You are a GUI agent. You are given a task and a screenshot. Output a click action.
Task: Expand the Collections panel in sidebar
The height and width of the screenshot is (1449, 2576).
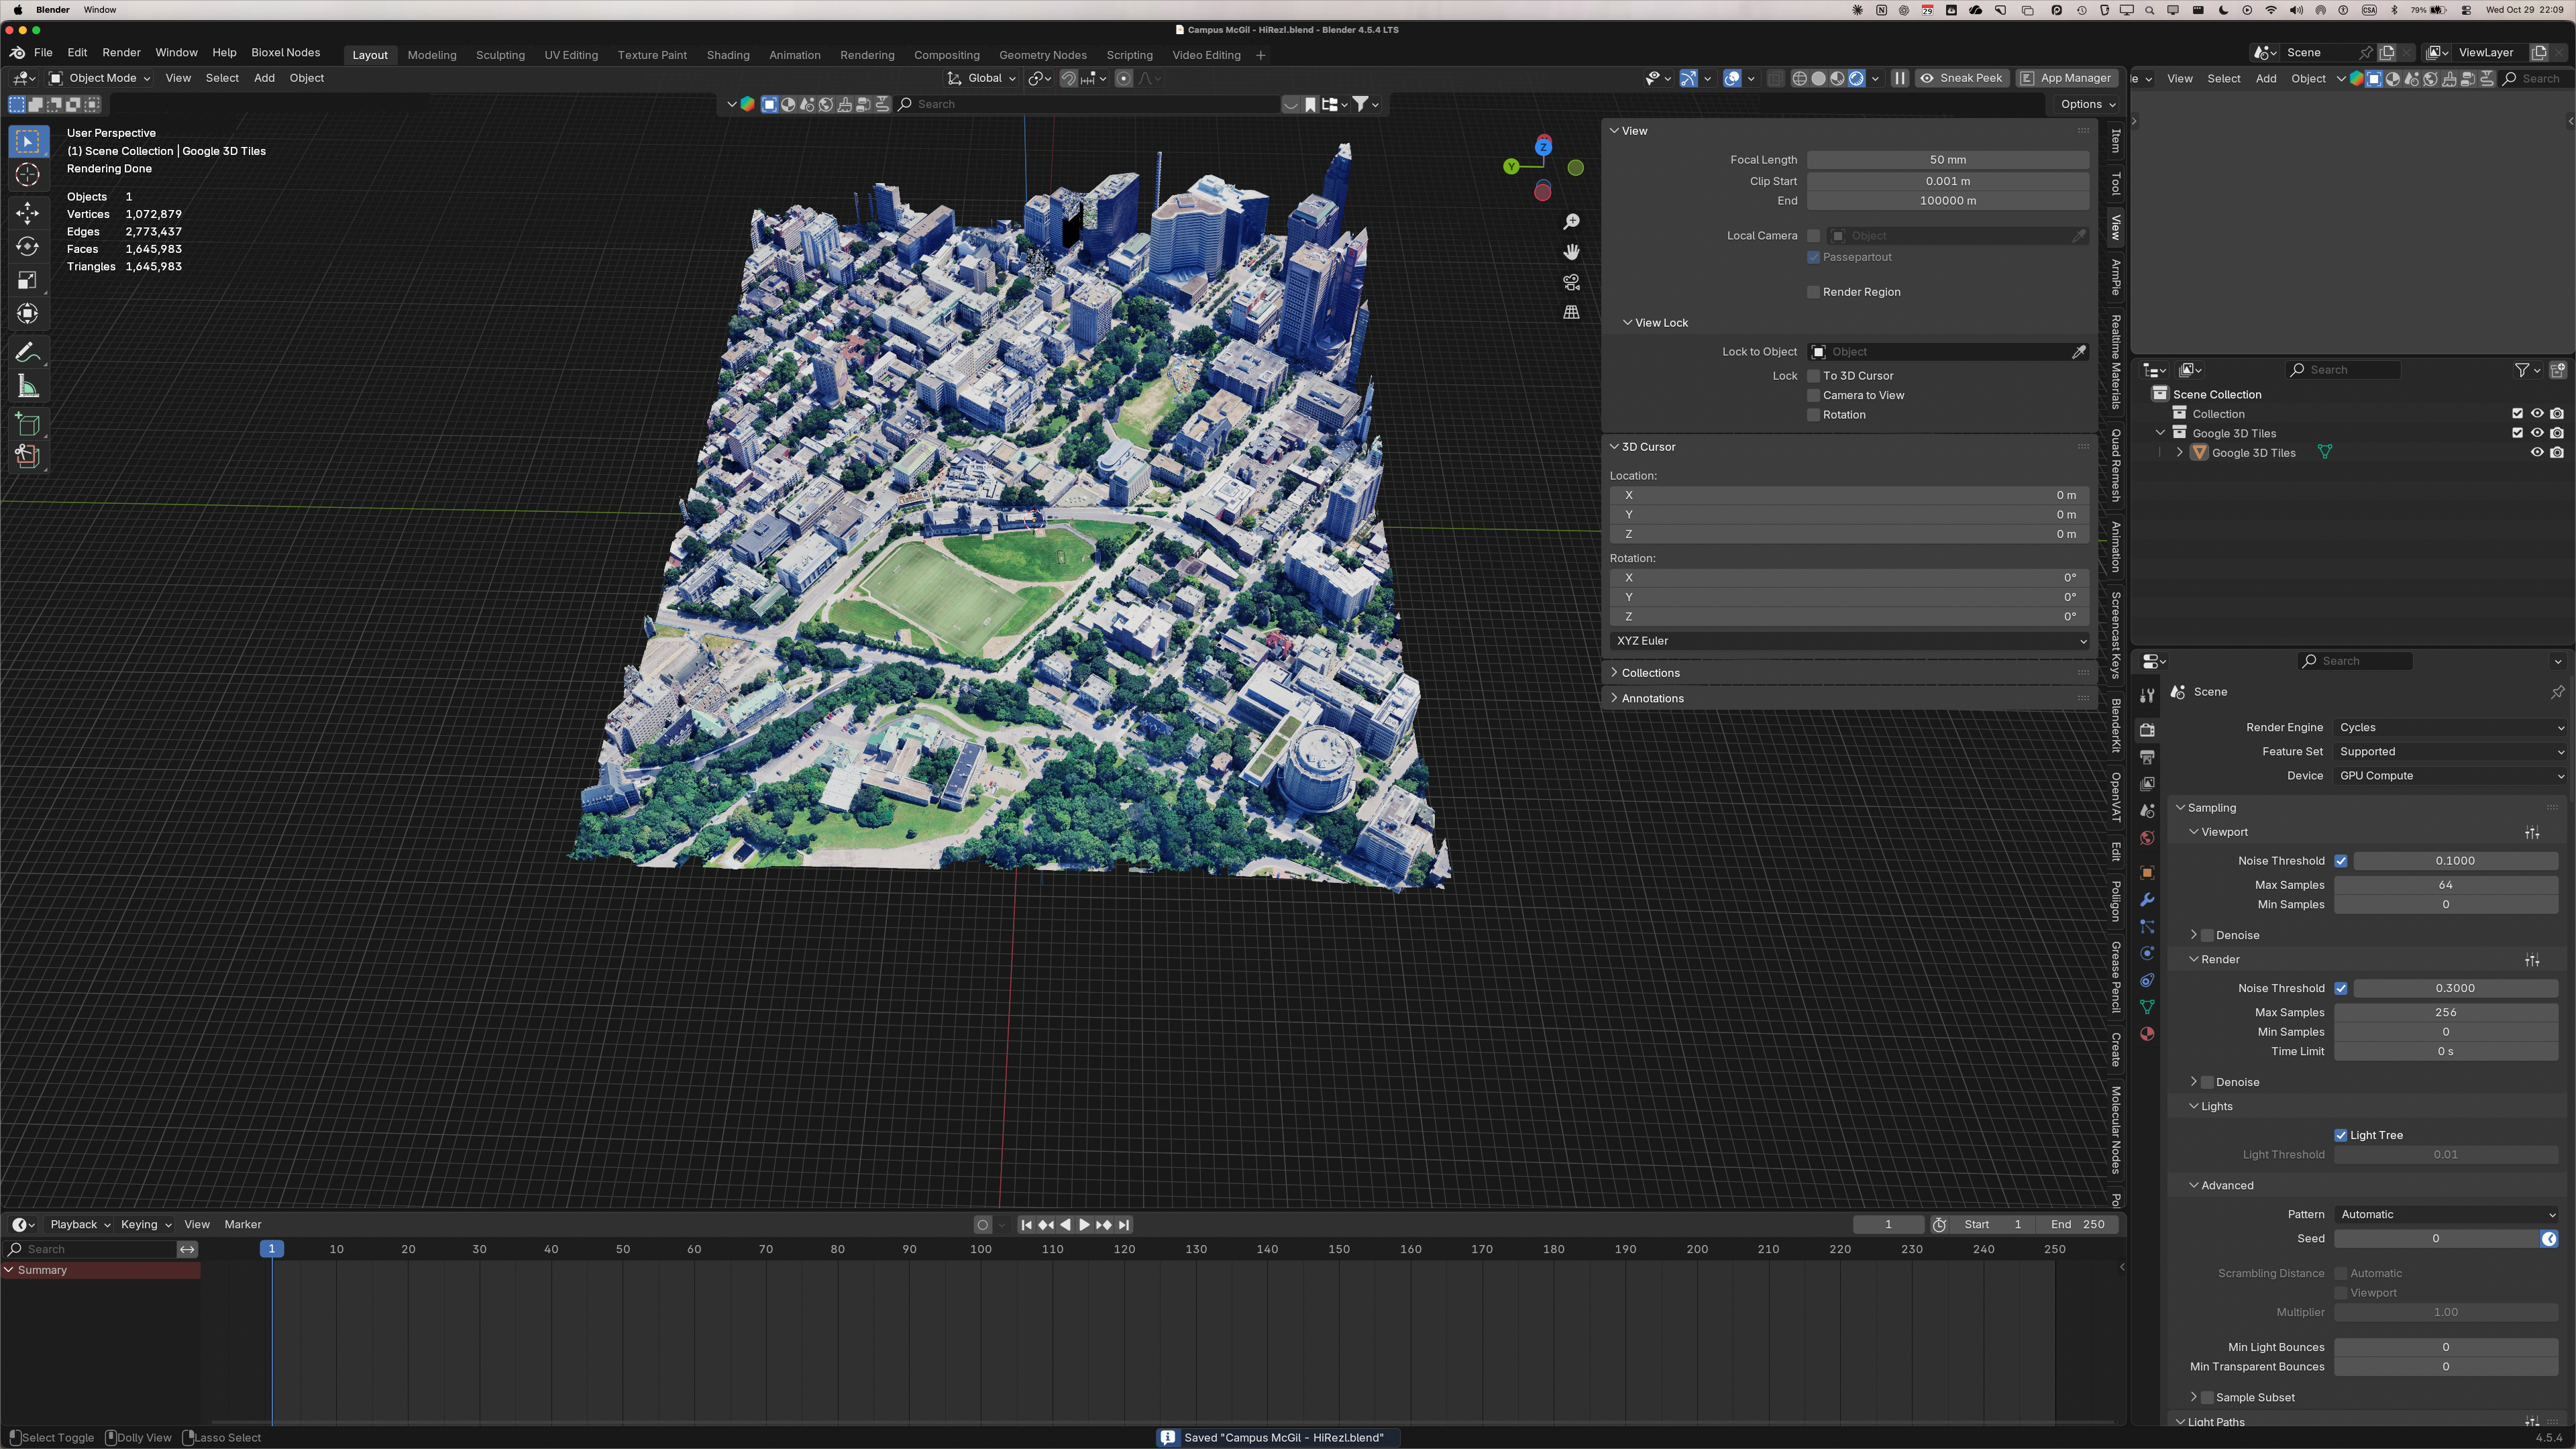point(1650,673)
